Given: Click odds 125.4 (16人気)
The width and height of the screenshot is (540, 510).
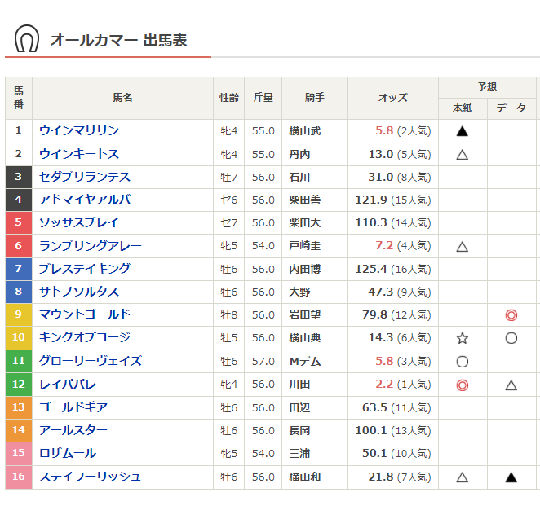Looking at the screenshot, I should (x=393, y=269).
